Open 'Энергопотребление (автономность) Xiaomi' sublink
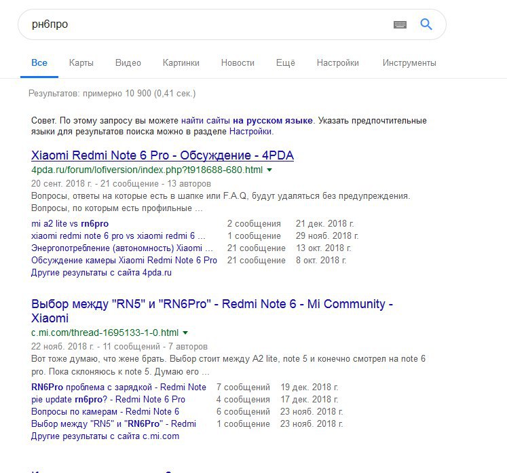The width and height of the screenshot is (507, 473). pos(122,248)
